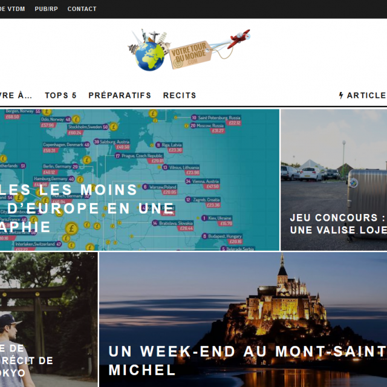Click the ARTICLE link in the nav bar
This screenshot has width=387, height=387.
(366, 96)
